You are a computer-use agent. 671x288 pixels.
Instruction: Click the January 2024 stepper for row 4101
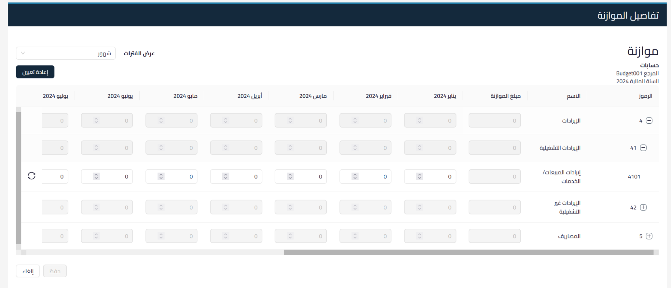pyautogui.click(x=420, y=176)
